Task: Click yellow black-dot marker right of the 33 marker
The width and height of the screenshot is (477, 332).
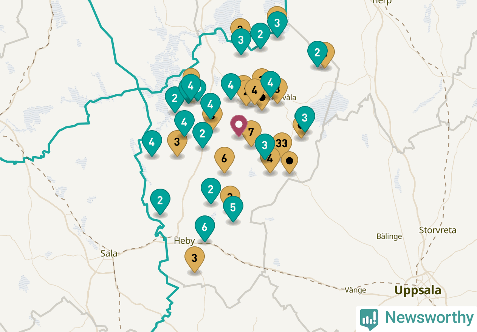Action: pyautogui.click(x=290, y=162)
